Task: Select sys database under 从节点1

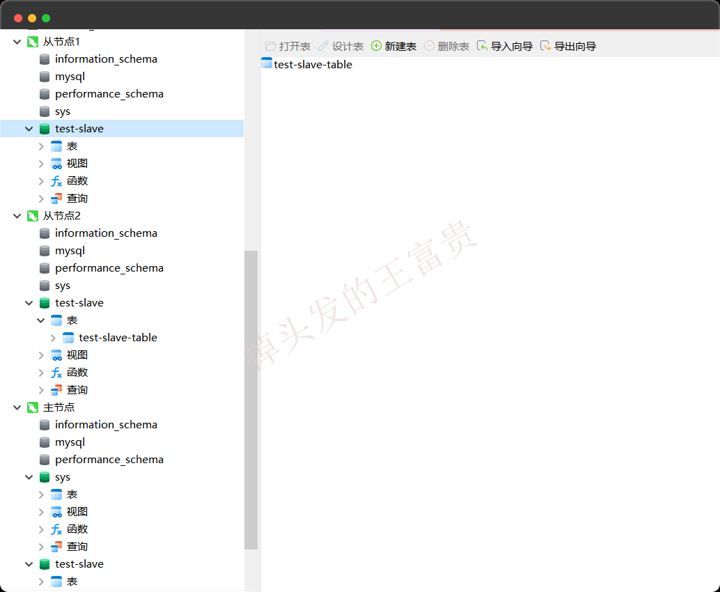Action: coord(63,111)
